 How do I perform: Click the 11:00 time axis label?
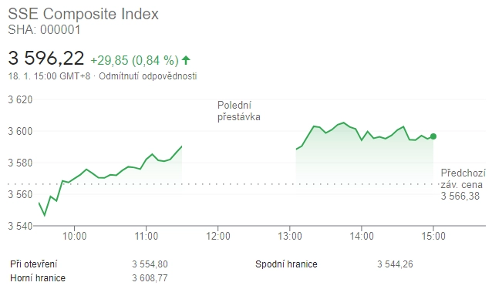(147, 236)
